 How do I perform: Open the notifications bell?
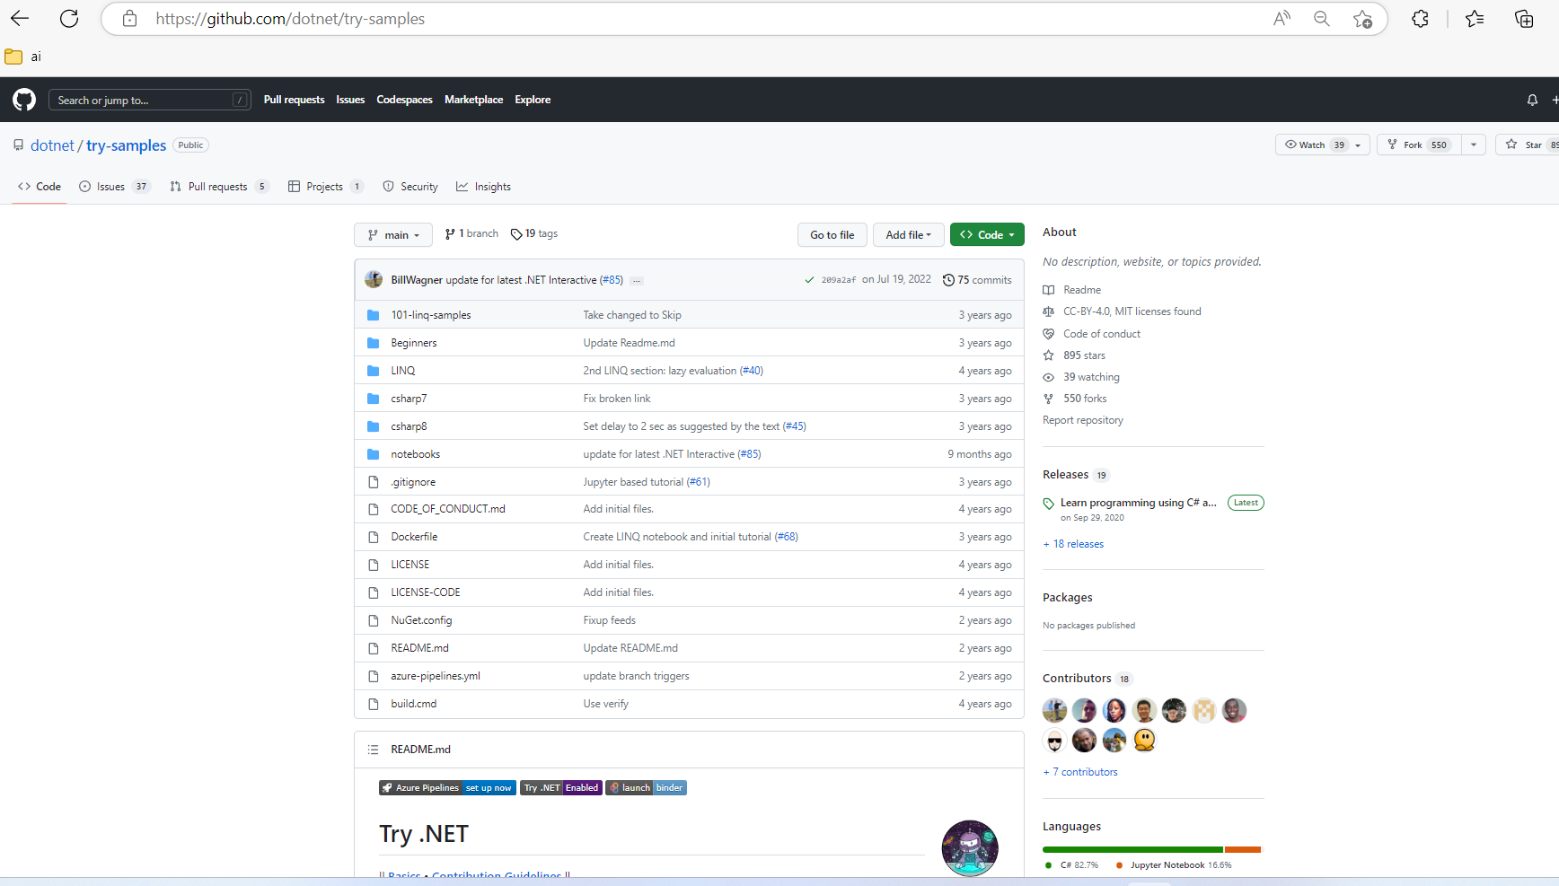(x=1532, y=100)
